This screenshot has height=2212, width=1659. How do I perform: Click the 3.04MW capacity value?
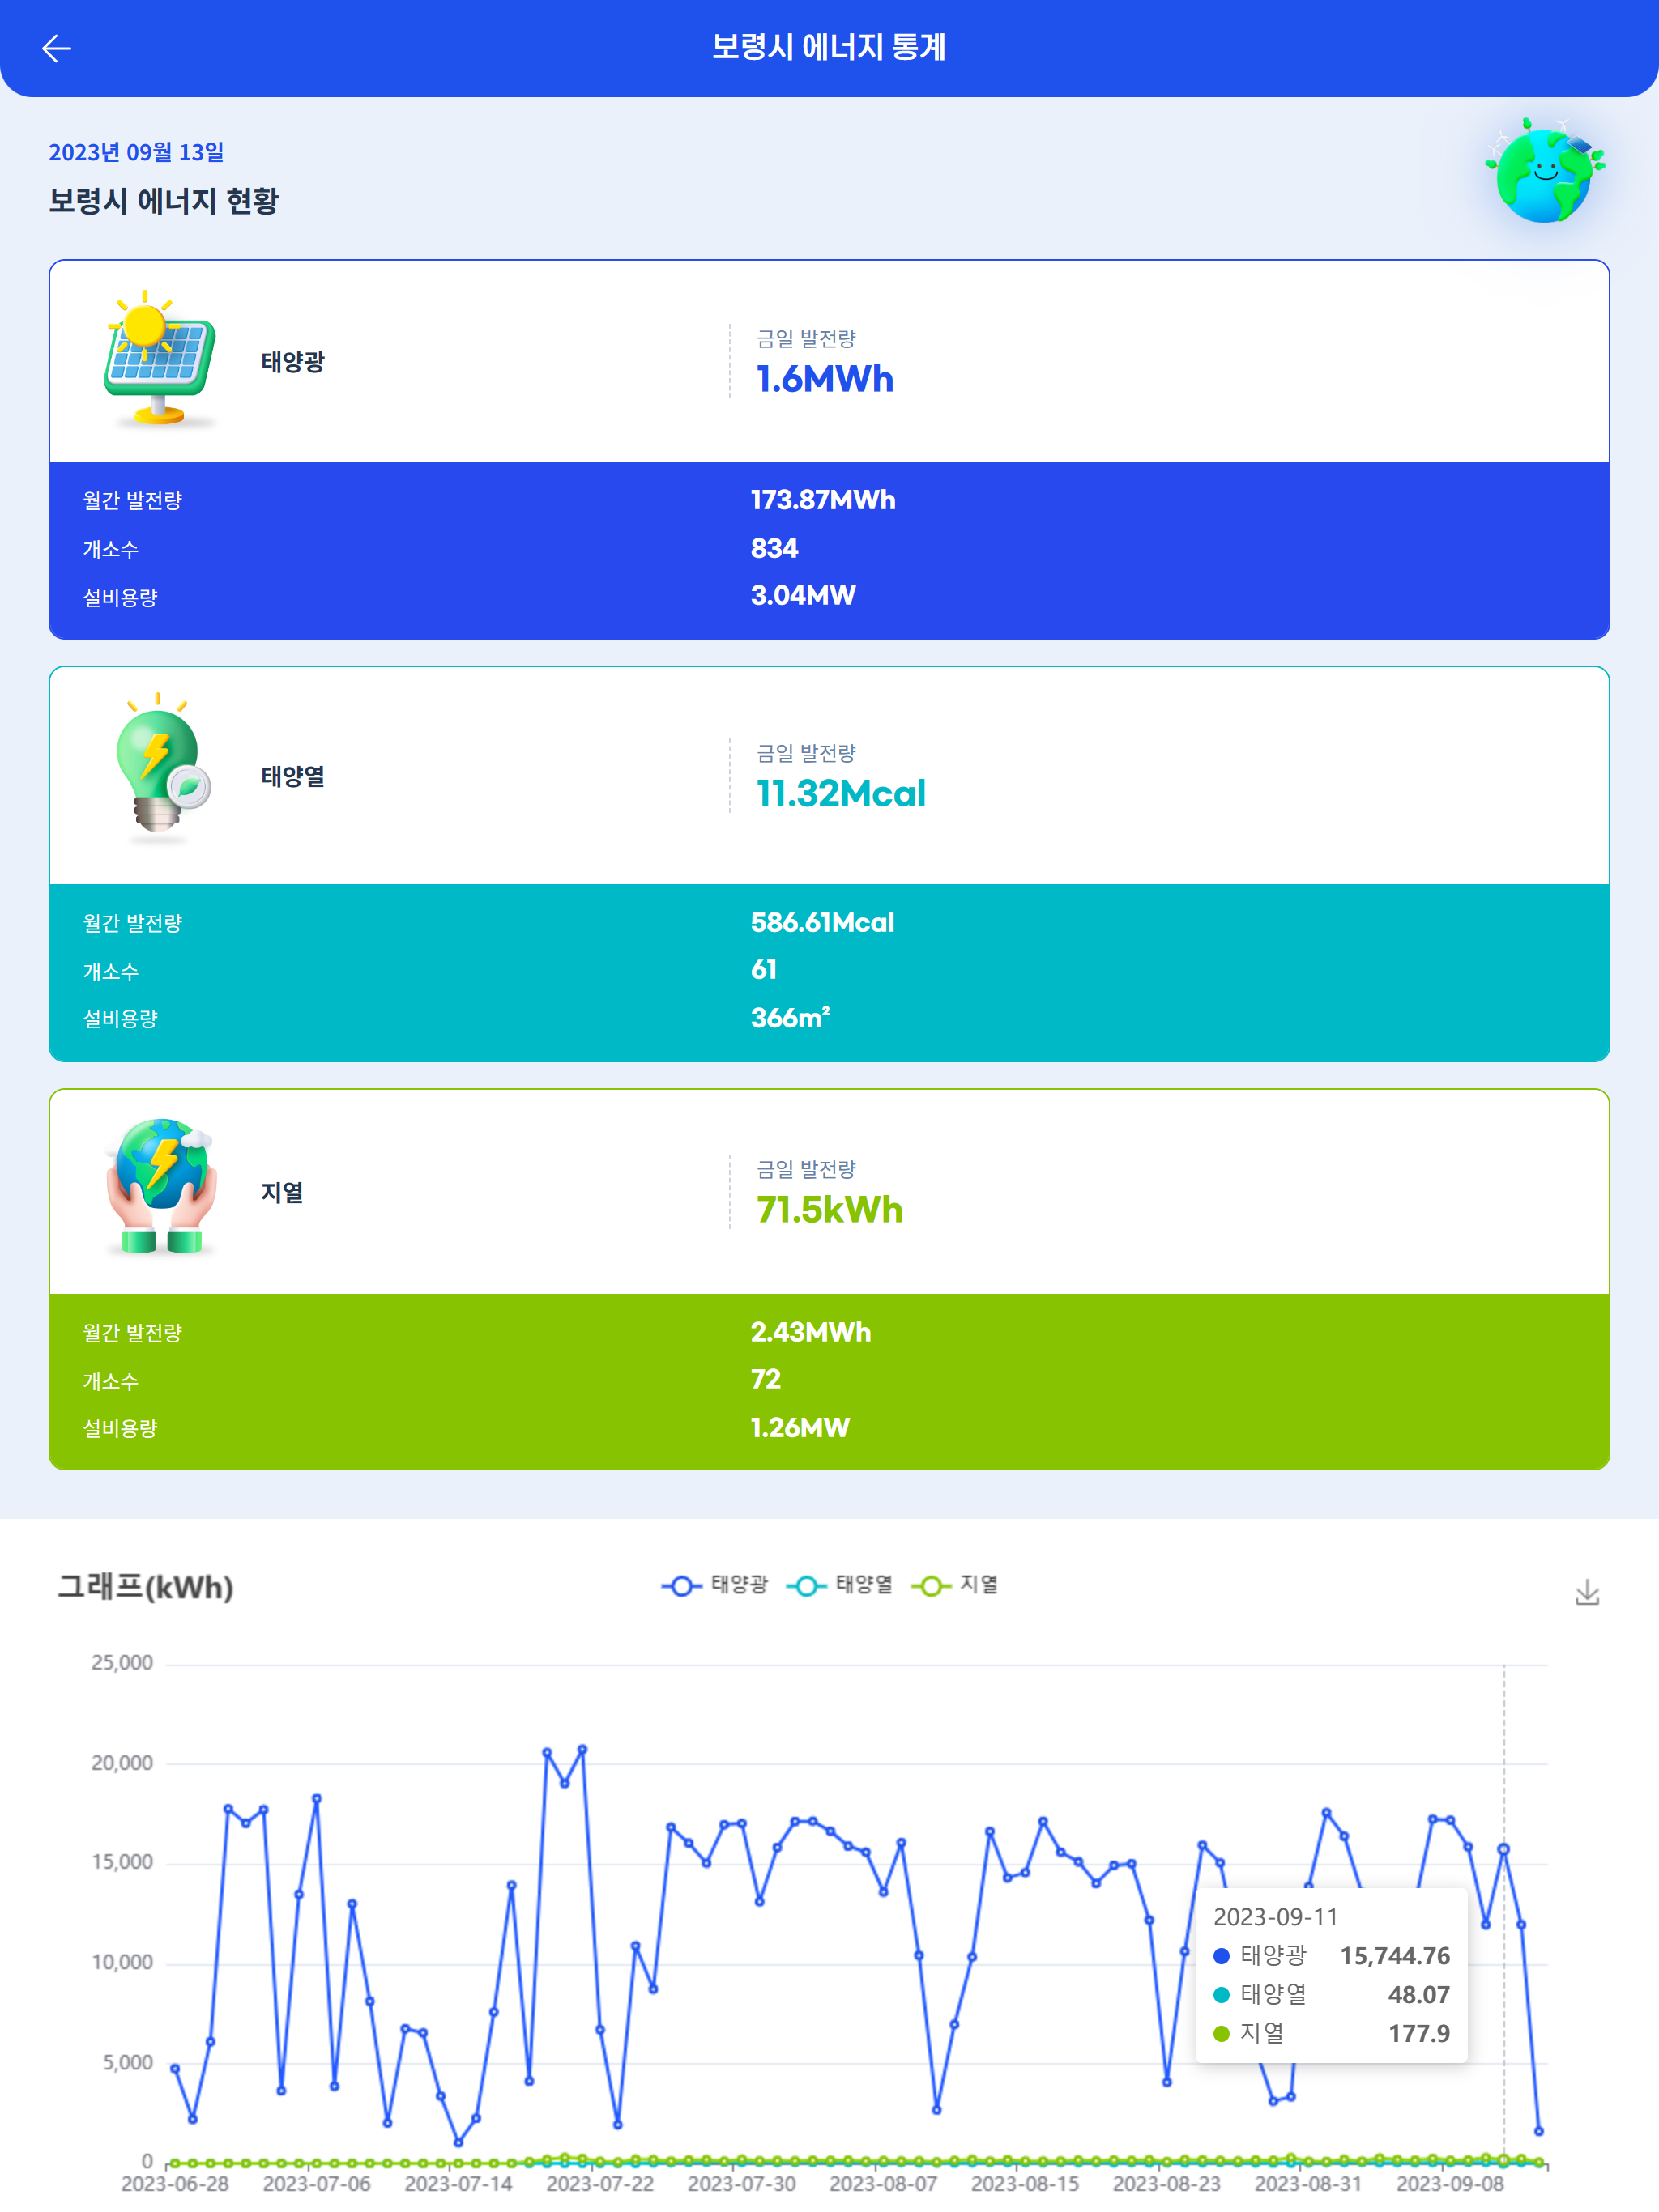click(x=803, y=596)
